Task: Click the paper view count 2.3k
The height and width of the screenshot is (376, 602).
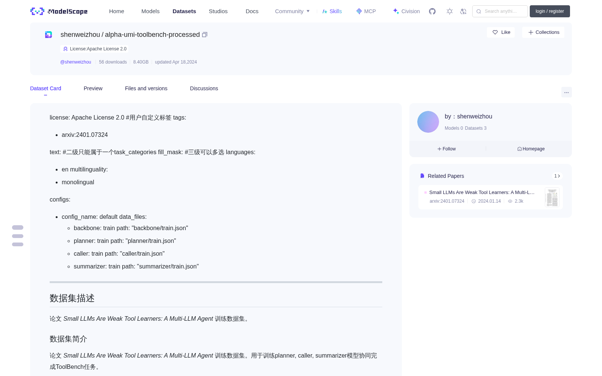Action: click(x=519, y=201)
